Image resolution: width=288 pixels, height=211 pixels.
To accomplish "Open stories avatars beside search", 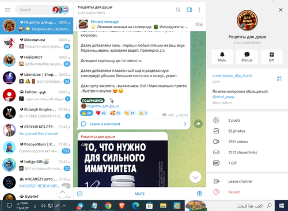I will [60, 10].
